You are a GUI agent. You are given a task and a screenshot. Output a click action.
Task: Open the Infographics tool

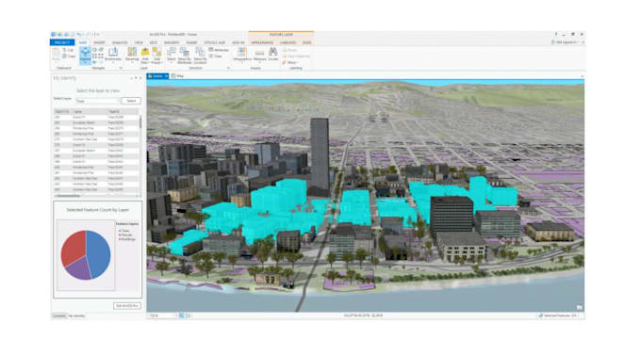[242, 55]
